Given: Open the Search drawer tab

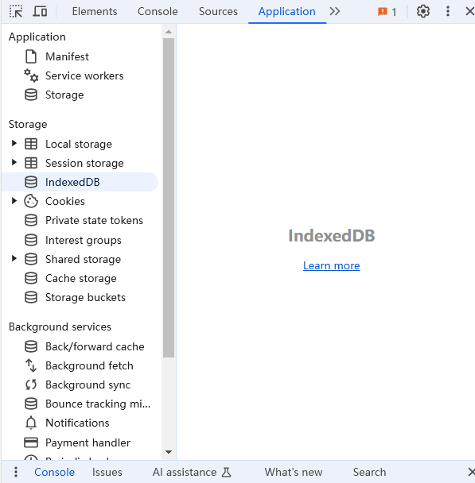Looking at the screenshot, I should pyautogui.click(x=369, y=472).
